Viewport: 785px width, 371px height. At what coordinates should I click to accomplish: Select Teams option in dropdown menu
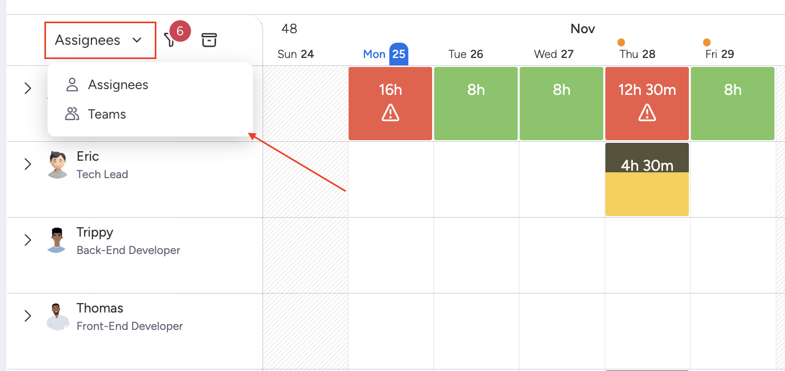pyautogui.click(x=107, y=114)
